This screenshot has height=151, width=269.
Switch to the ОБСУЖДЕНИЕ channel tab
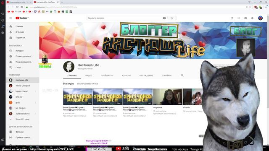146,75
